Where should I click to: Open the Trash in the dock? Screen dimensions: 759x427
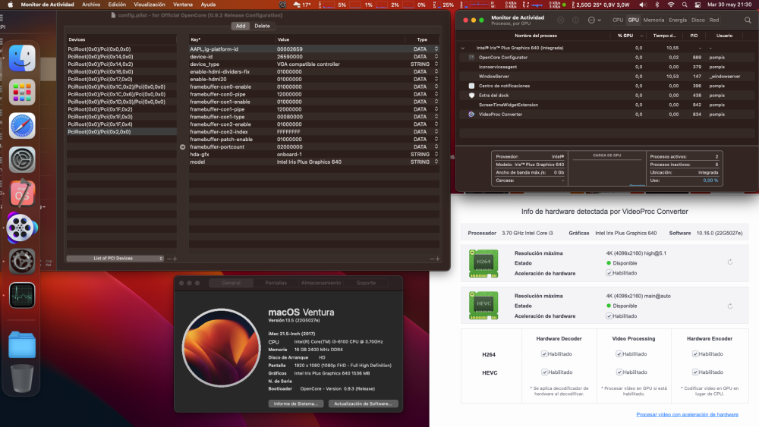pyautogui.click(x=22, y=378)
